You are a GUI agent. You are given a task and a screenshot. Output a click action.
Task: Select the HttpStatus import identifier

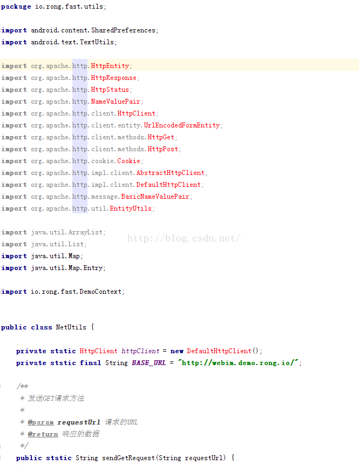110,90
